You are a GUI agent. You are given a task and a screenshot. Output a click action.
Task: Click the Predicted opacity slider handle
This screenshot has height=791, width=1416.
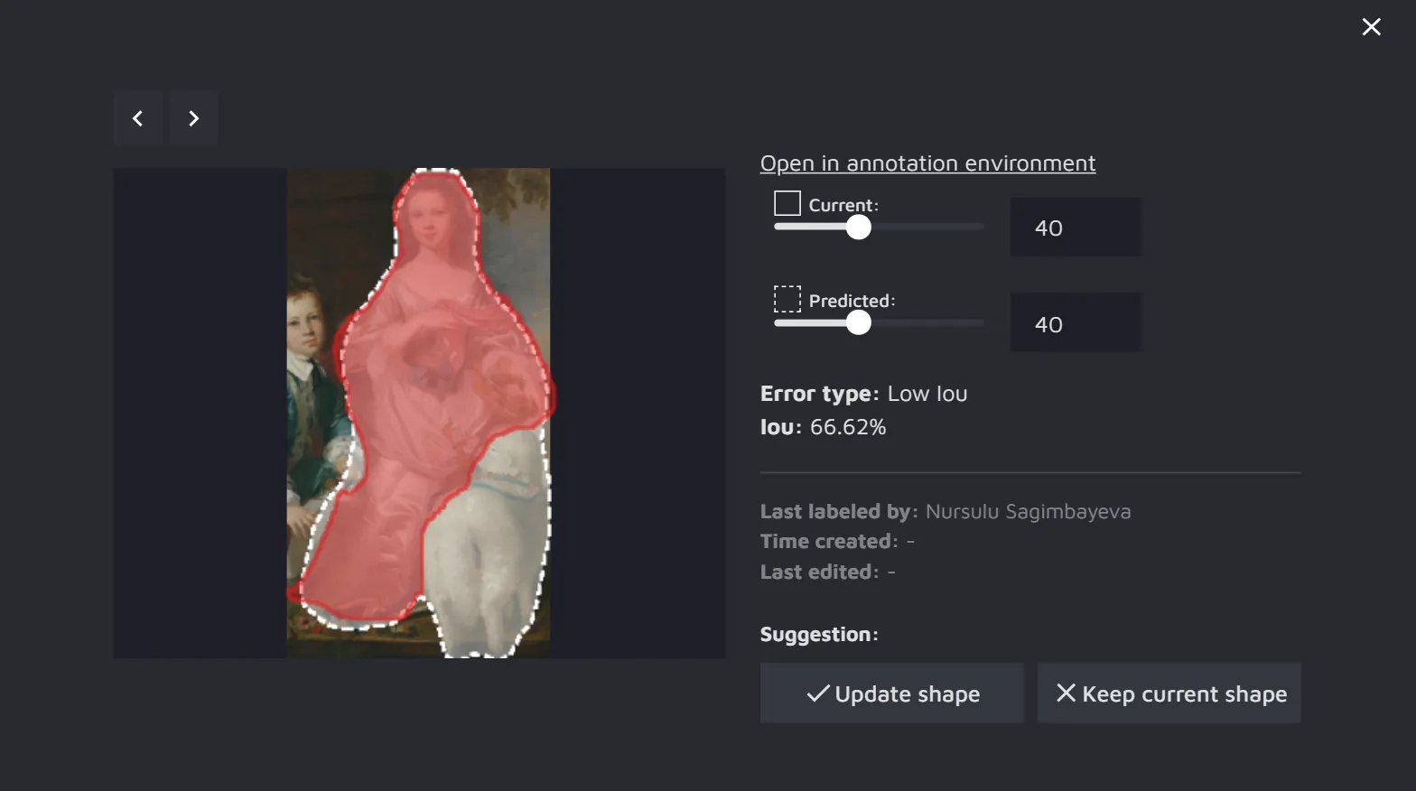[859, 322]
